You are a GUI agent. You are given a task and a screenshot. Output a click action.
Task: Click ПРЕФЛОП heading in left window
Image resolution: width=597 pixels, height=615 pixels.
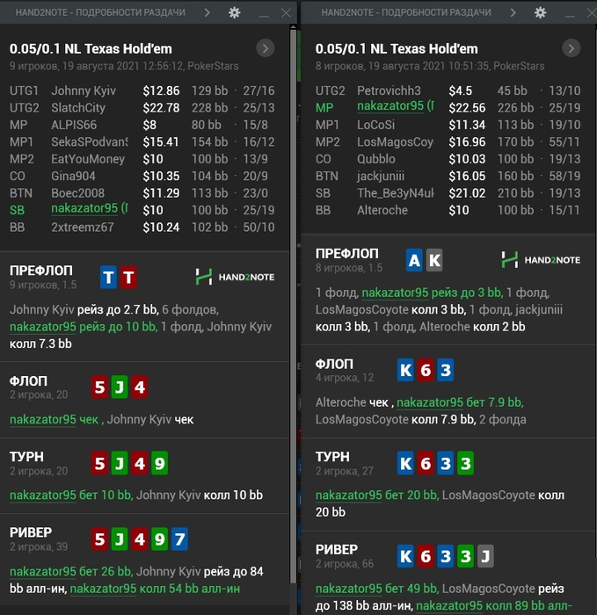click(40, 271)
